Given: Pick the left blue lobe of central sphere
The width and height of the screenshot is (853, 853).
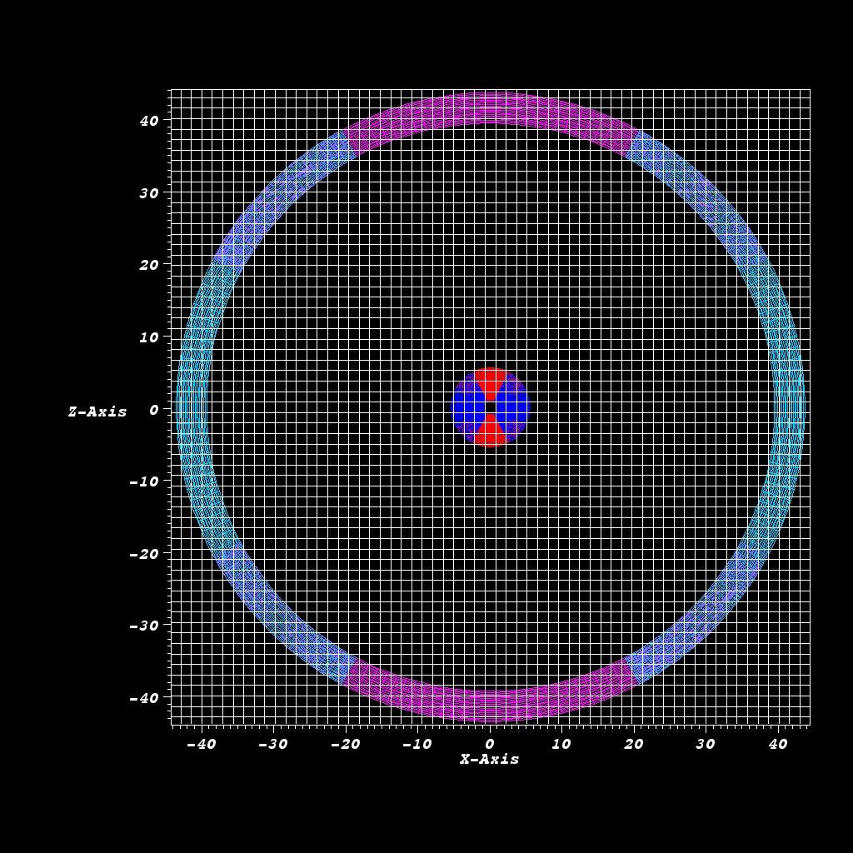Looking at the screenshot, I should (x=467, y=407).
